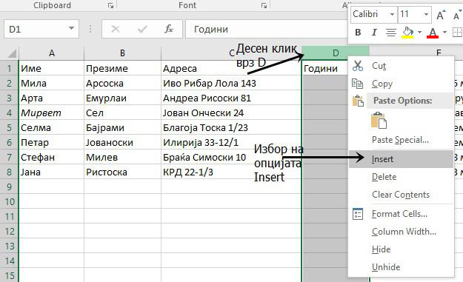Click cell КРД 22-1/3

tap(231, 172)
